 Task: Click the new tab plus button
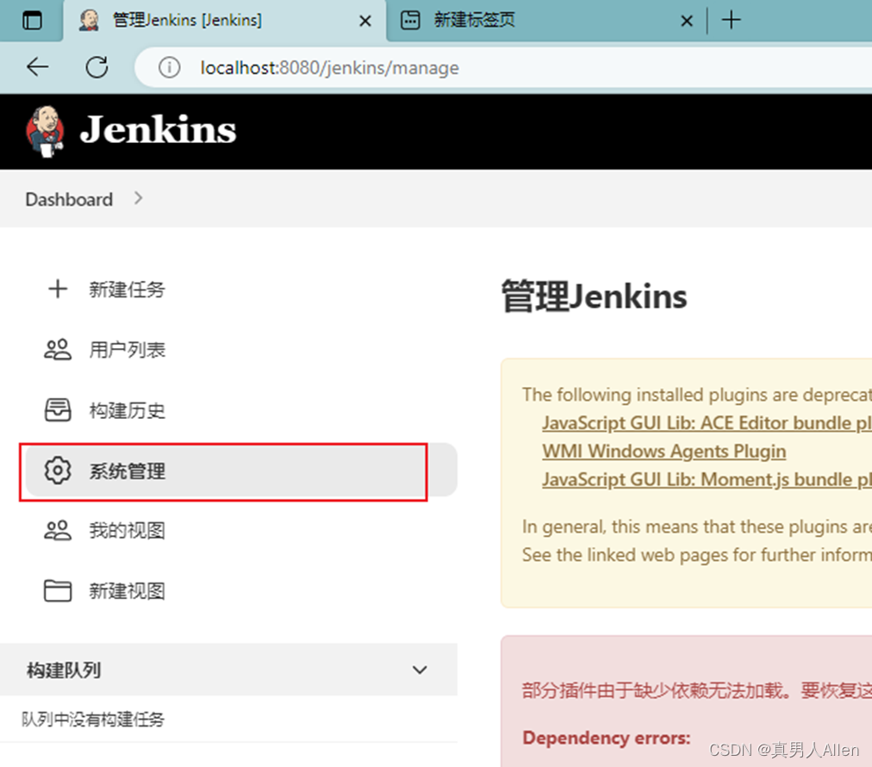point(732,20)
